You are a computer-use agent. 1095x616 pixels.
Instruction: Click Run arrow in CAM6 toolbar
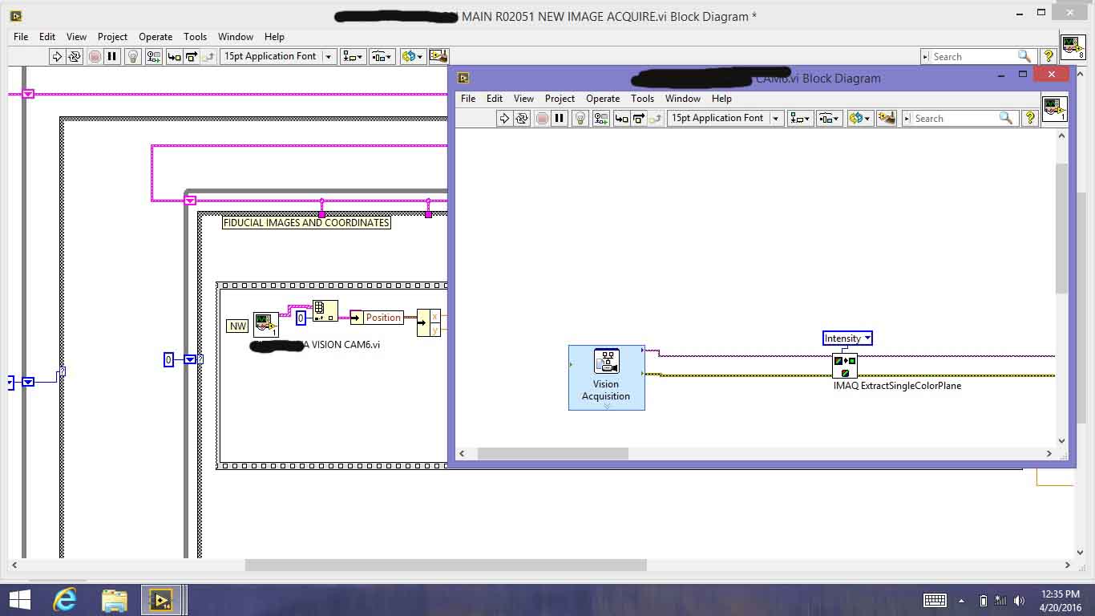504,118
